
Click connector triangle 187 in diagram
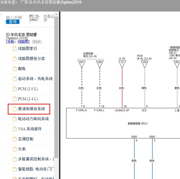(x=82, y=64)
